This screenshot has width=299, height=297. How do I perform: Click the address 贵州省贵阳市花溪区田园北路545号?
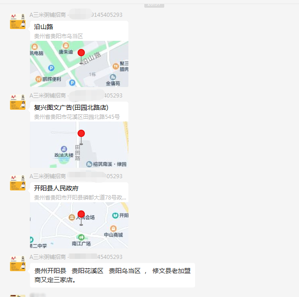coord(77,117)
